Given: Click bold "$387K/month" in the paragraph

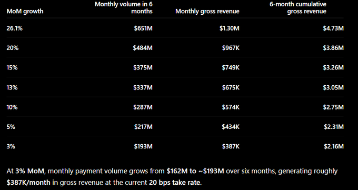Looking at the screenshot, I should point(28,183).
